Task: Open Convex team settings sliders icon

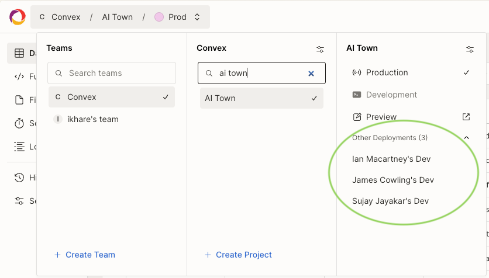Action: coord(320,49)
